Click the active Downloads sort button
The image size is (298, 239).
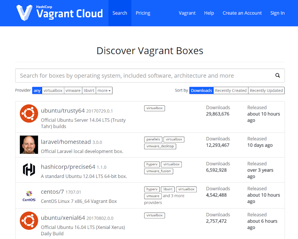(x=201, y=90)
